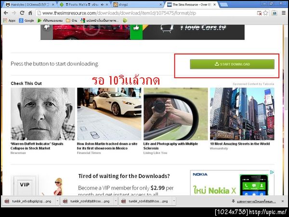Open the บ้าน bookmarks folder

tap(71, 20)
